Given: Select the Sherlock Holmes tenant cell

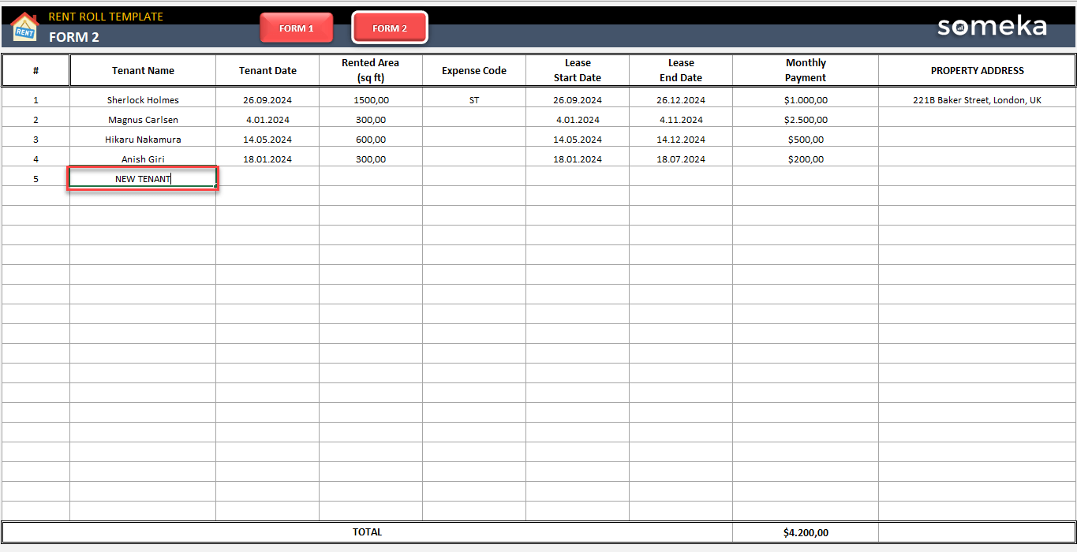Looking at the screenshot, I should (x=142, y=99).
